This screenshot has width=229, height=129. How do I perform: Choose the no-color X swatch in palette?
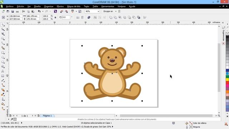point(228,34)
